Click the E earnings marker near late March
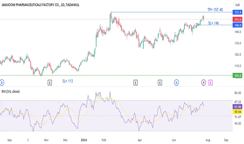 point(135,83)
